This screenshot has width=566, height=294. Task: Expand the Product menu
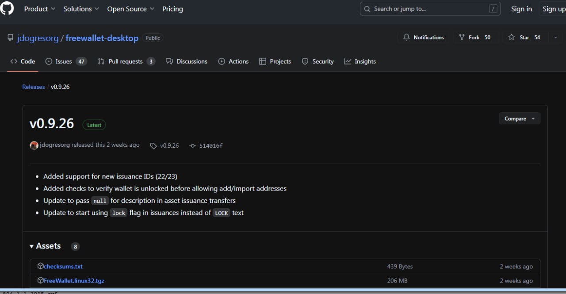40,9
